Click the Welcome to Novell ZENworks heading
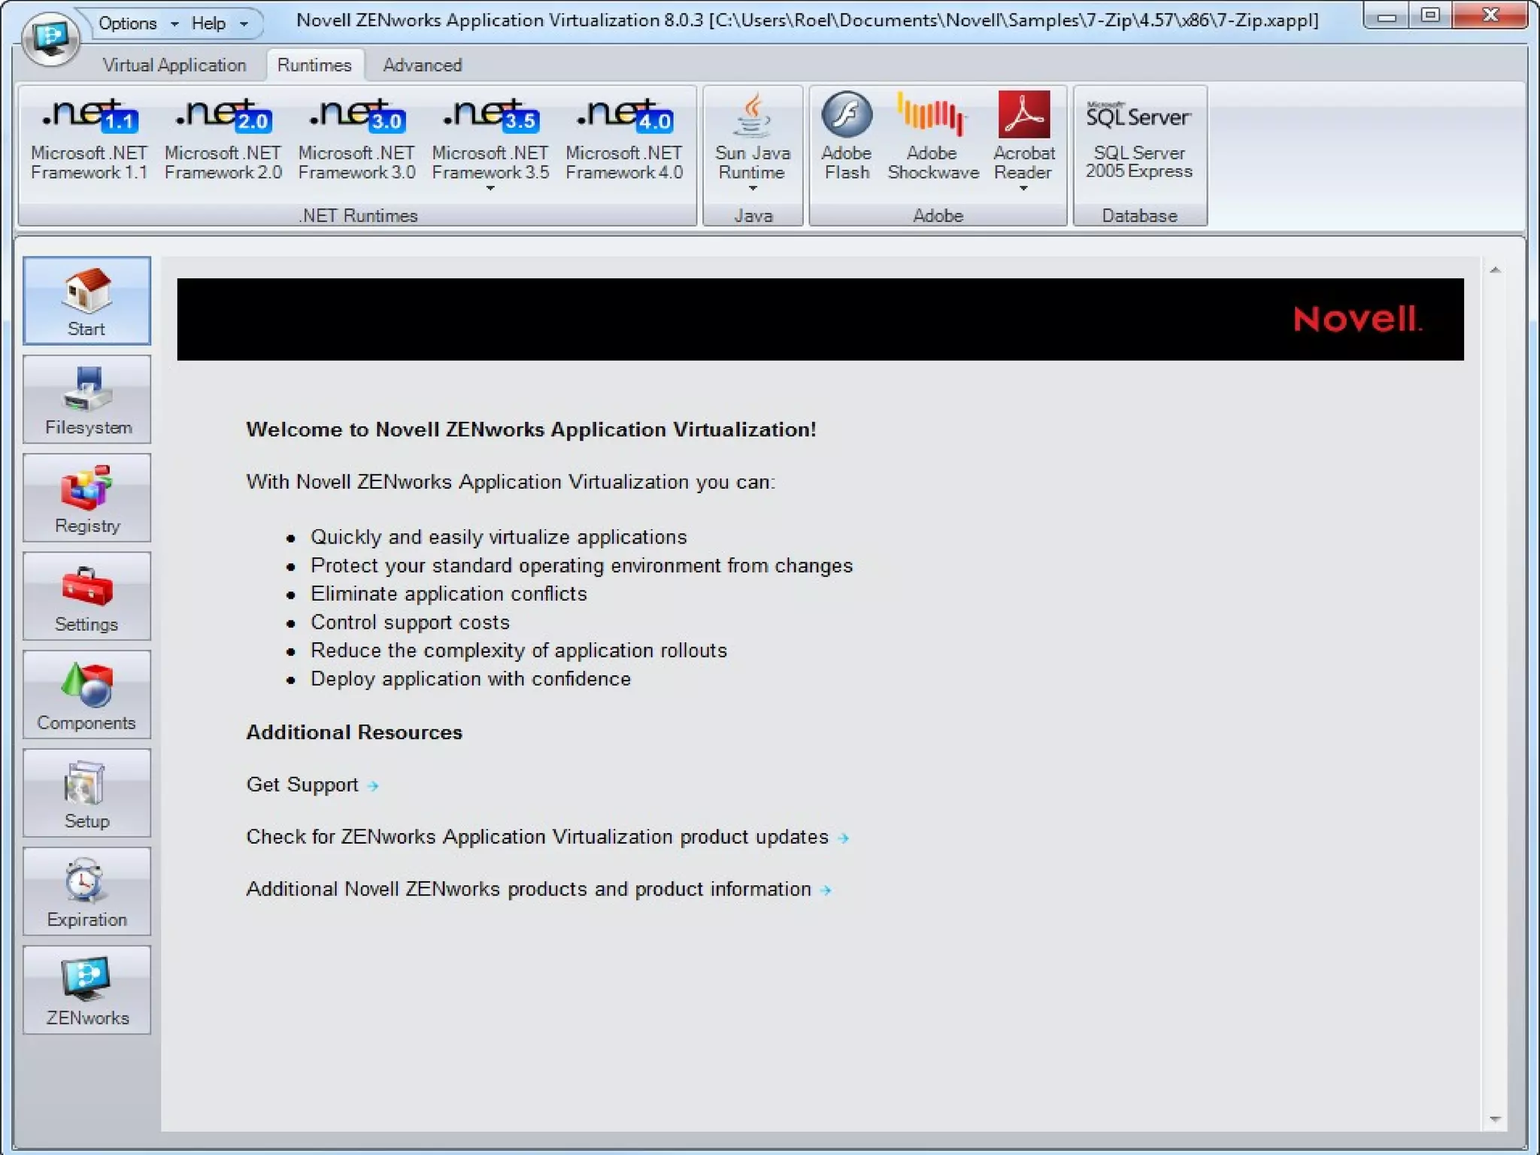The width and height of the screenshot is (1540, 1155). pyautogui.click(x=531, y=429)
